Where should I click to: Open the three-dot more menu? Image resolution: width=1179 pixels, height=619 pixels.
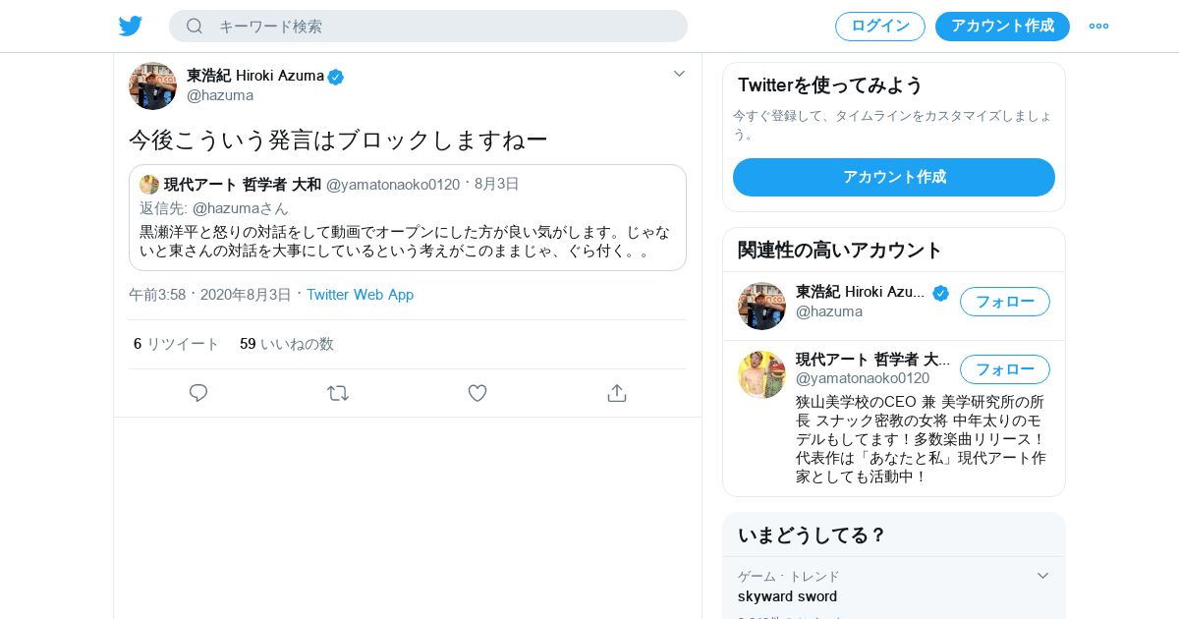click(1098, 27)
